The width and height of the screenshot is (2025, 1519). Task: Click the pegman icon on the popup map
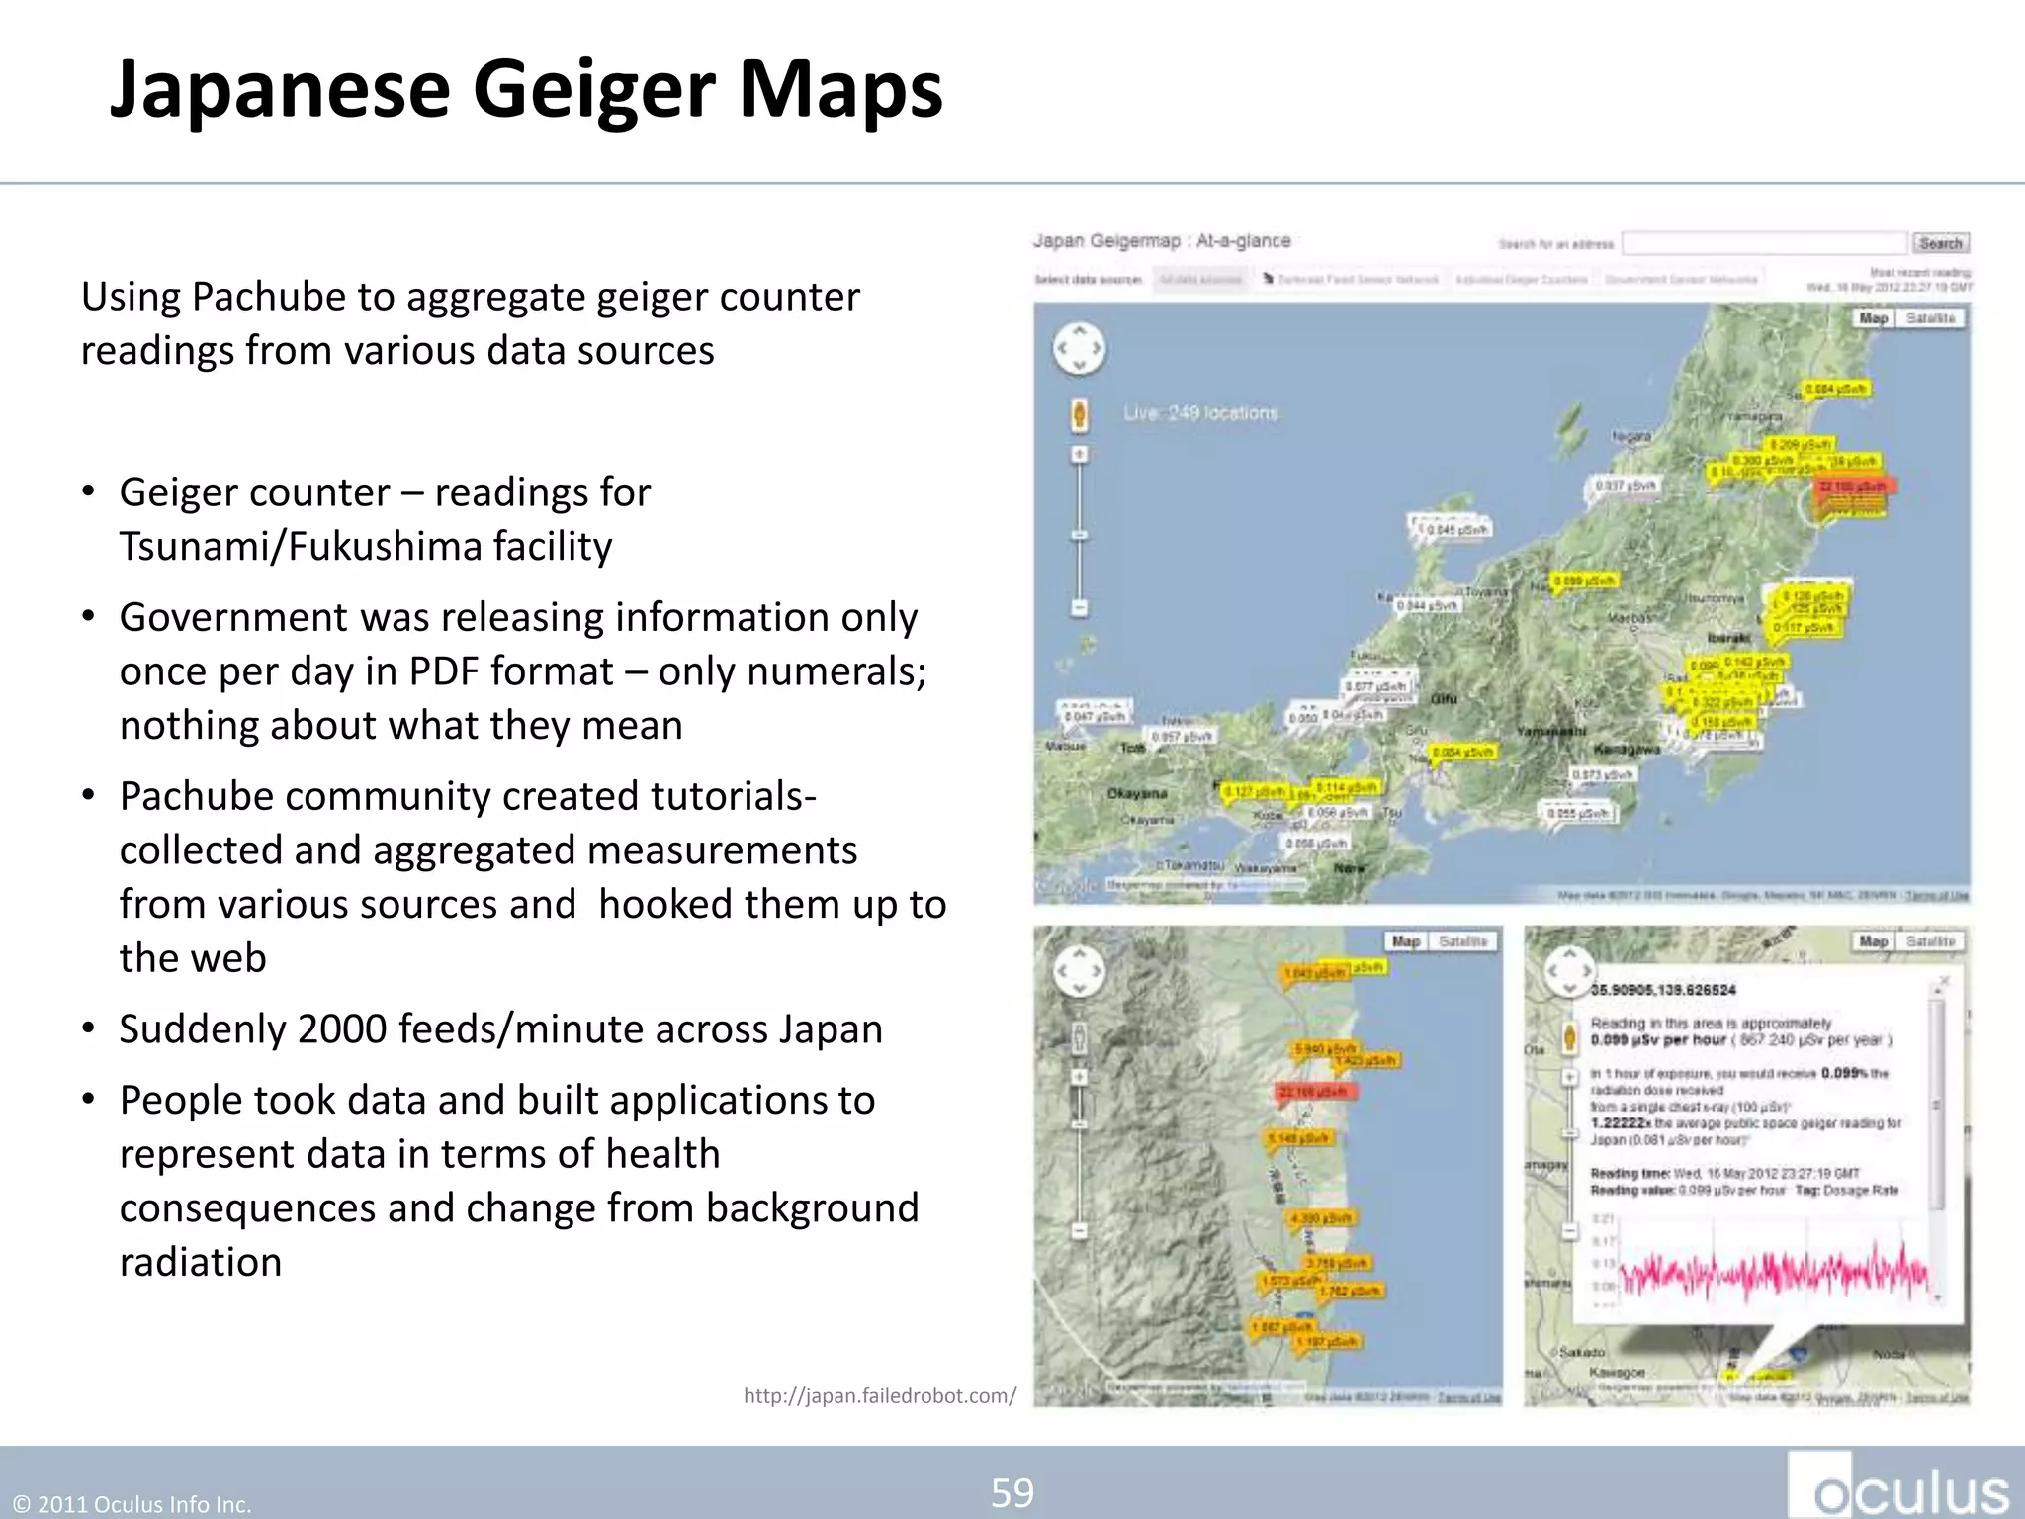point(1568,1037)
